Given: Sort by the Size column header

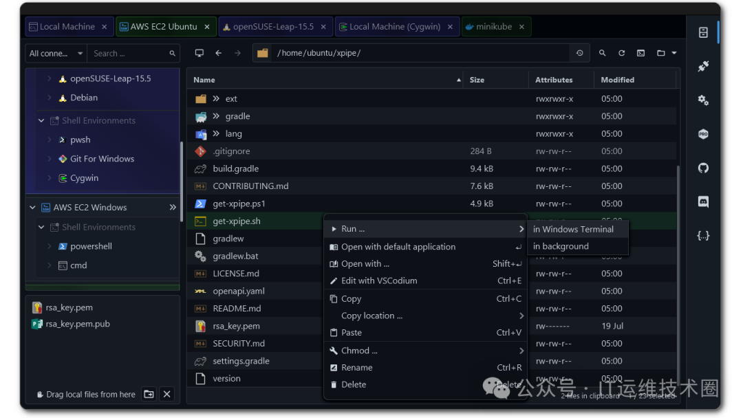Looking at the screenshot, I should coord(496,80).
